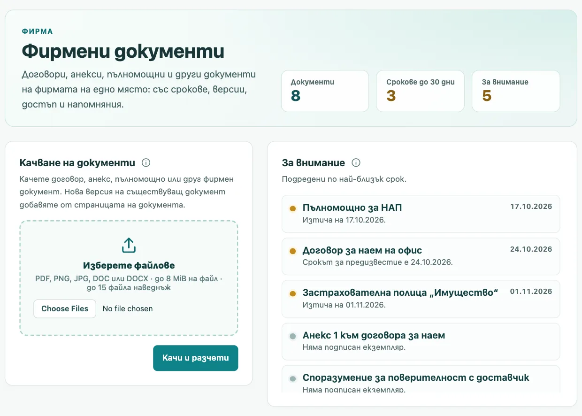
Task: Click the Срокове до 30 дни card
Action: (420, 91)
